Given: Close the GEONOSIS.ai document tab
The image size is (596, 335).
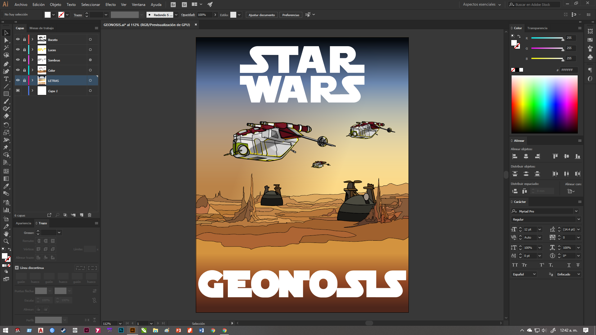Looking at the screenshot, I should pos(196,25).
